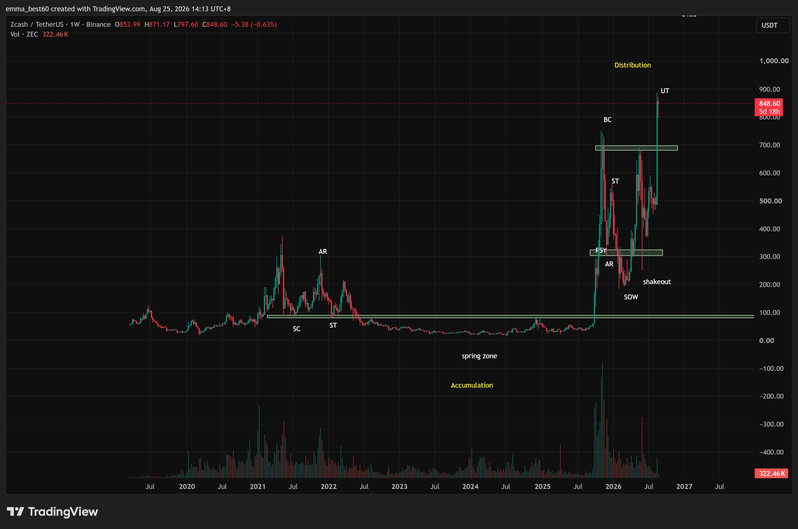Click the 100.00 price axis label
The image size is (798, 529).
[x=770, y=313]
